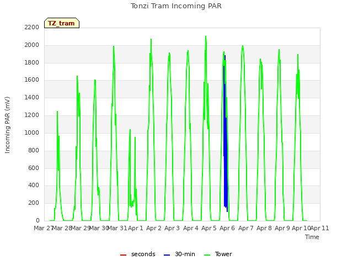353x265 pixels.
Task: Click the blue 30-min legend swatch
Action: (x=167, y=255)
